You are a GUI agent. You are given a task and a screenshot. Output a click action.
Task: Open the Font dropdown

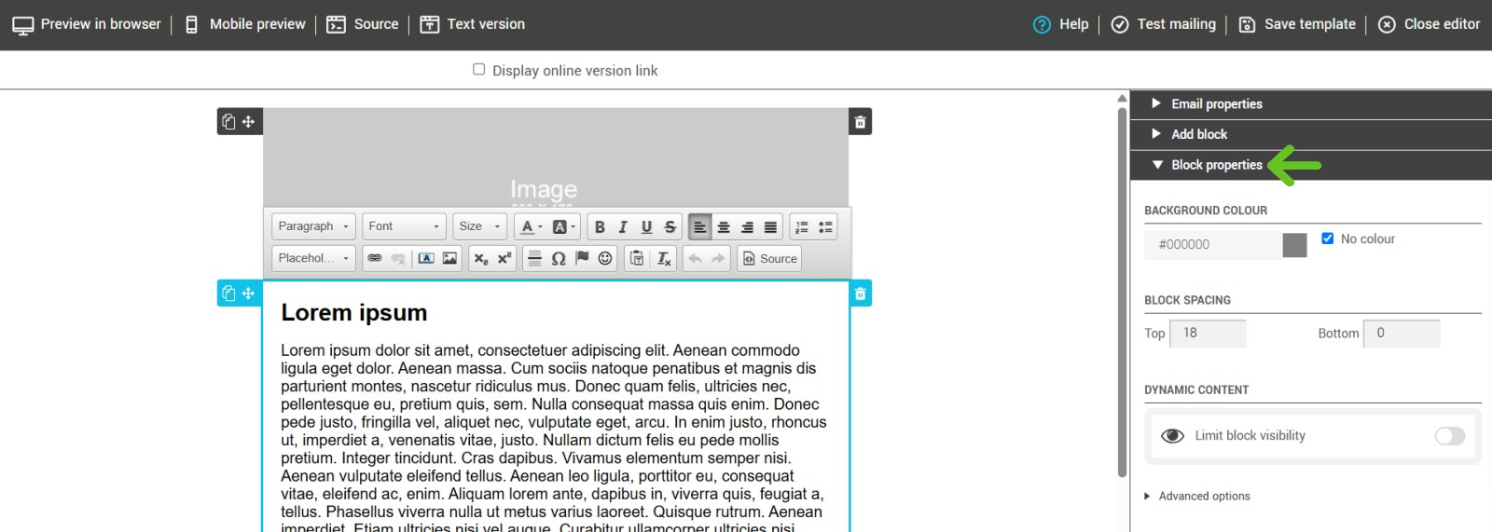tap(404, 226)
